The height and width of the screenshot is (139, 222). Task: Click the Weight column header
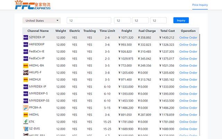click(x=61, y=31)
